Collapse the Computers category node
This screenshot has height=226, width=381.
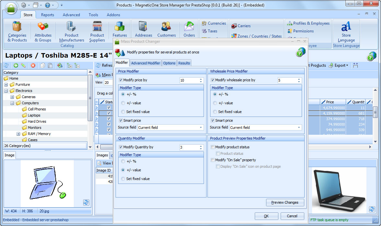click(12, 103)
